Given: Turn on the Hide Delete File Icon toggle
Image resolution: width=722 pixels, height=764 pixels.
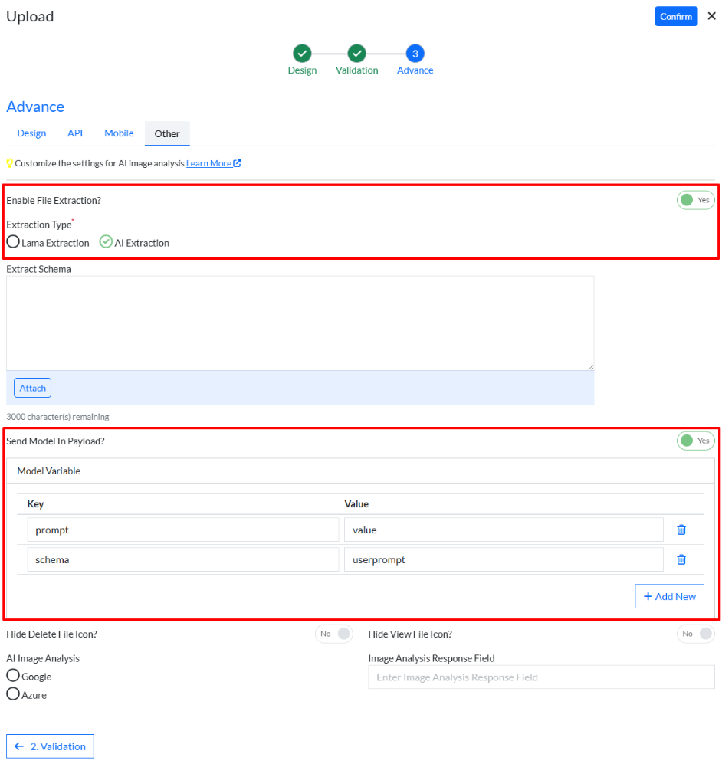Looking at the screenshot, I should 333,634.
